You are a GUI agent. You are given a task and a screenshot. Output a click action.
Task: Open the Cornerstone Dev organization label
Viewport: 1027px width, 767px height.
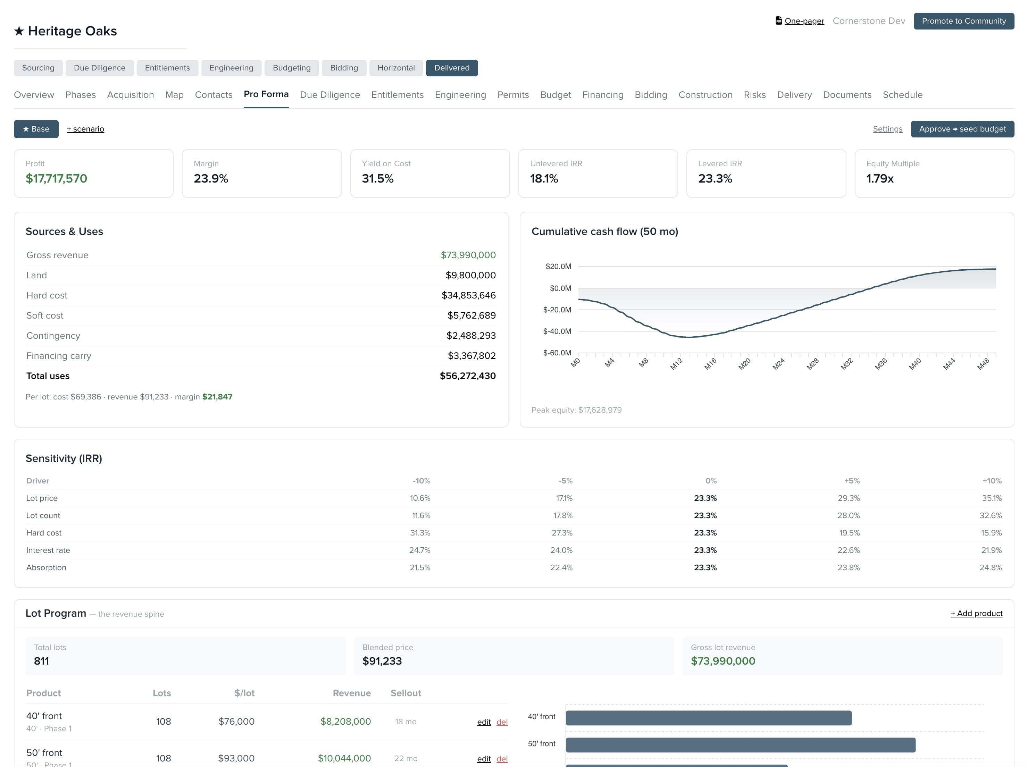[x=869, y=21]
